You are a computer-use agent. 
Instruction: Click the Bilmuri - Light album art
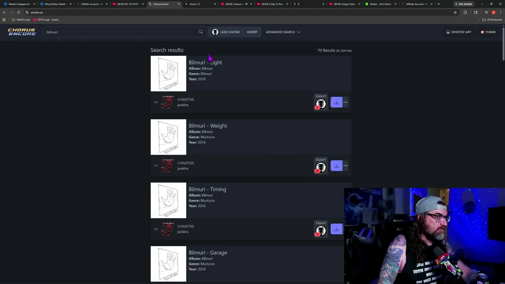(x=168, y=73)
